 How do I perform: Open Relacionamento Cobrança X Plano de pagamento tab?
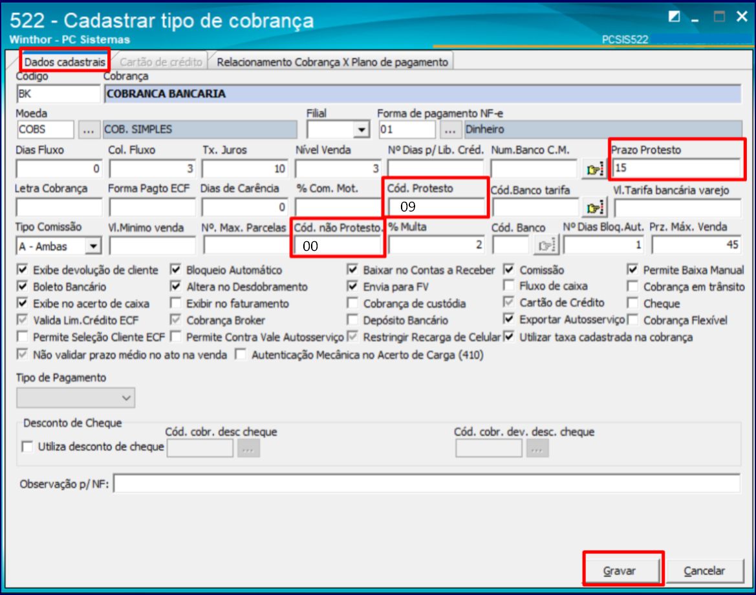tap(332, 61)
